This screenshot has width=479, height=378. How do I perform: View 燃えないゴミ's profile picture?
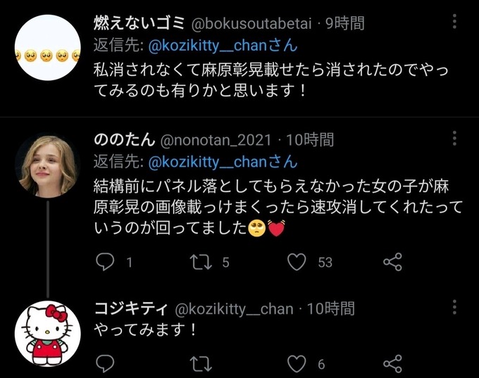48,48
